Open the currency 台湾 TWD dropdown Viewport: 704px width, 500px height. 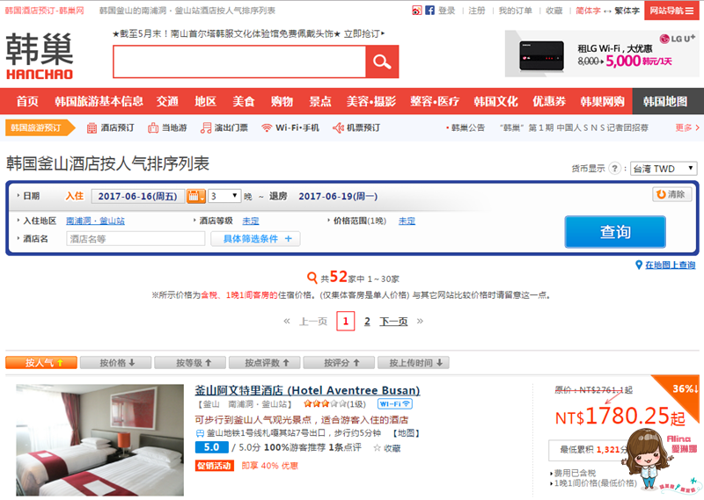click(x=664, y=168)
